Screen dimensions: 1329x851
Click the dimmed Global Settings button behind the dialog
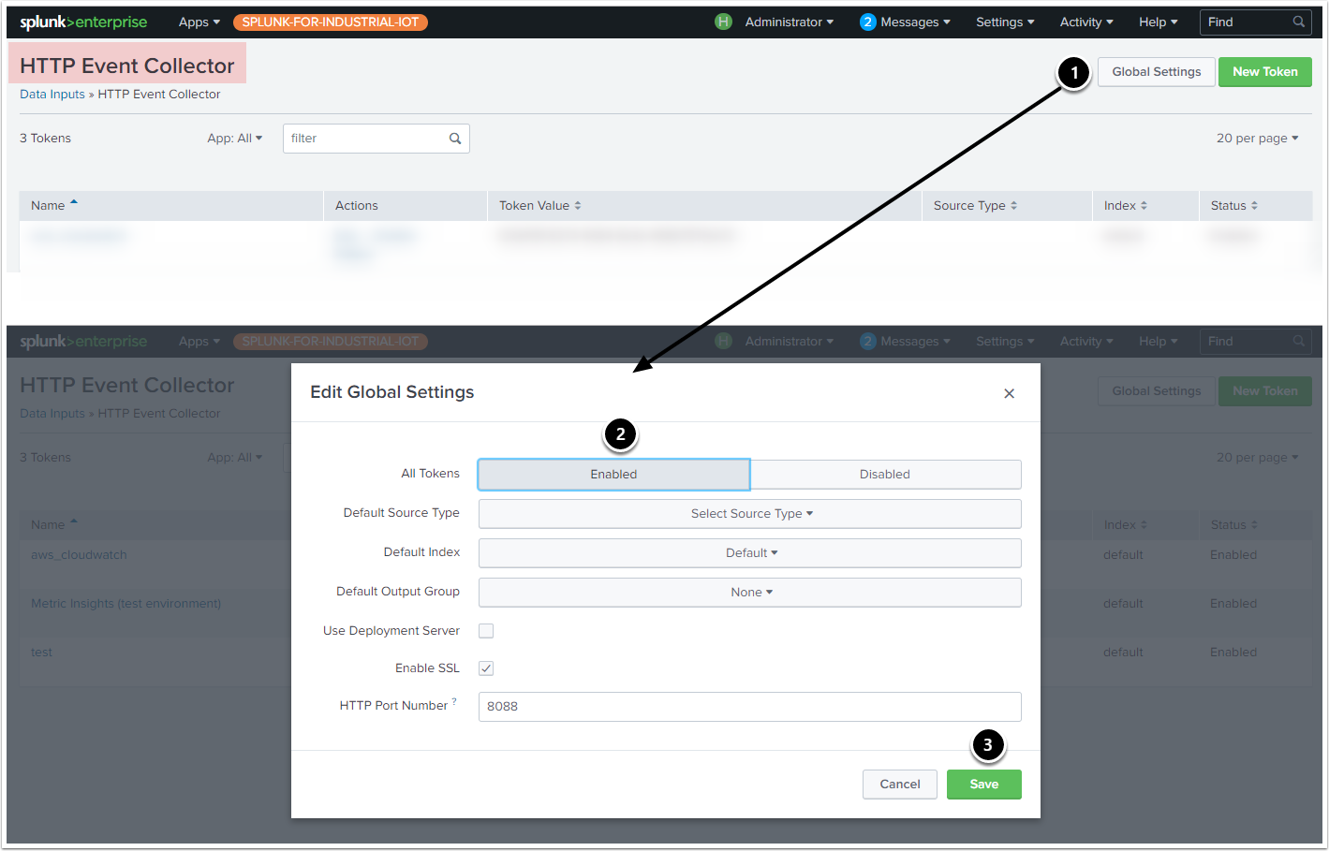click(1156, 391)
